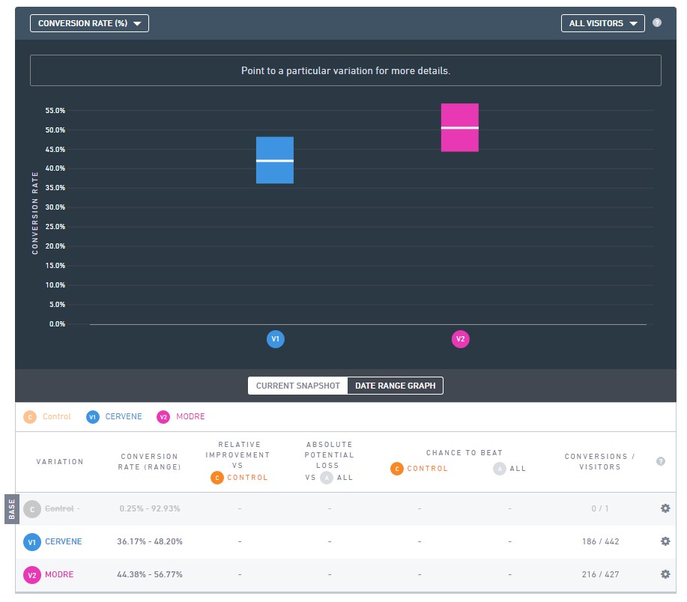Viewport: 687px width, 602px height.
Task: Click help icon next to All Visitors
Action: point(657,23)
